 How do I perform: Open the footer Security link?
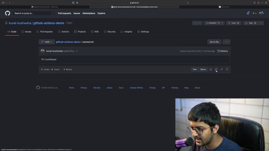tap(97, 88)
